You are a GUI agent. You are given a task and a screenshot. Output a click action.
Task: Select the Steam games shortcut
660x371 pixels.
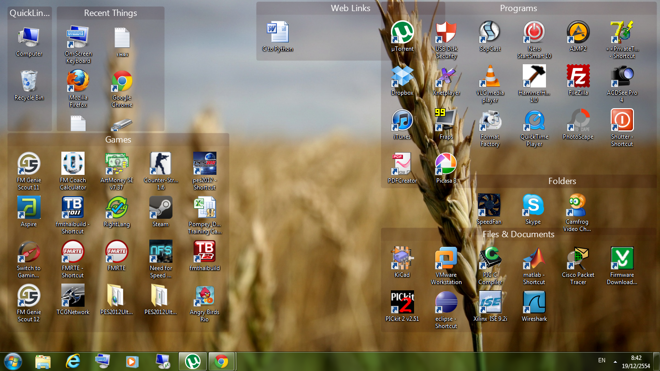click(160, 212)
